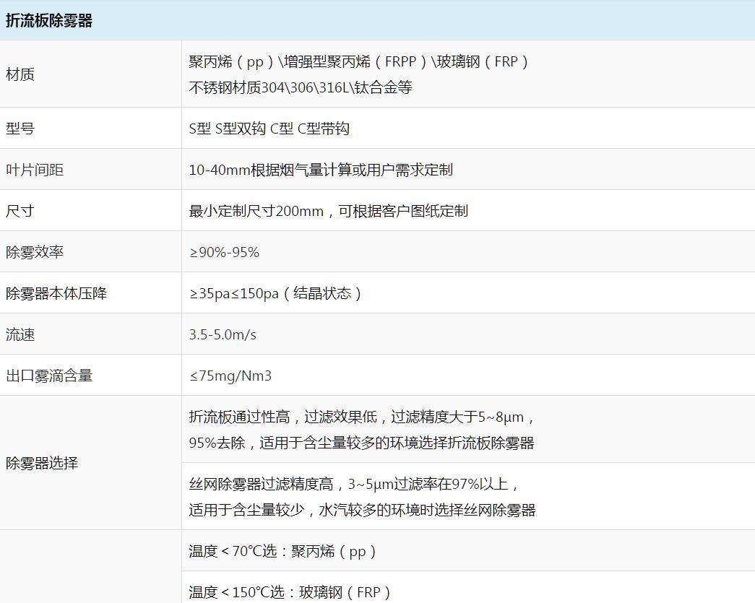Click the ≤75mg/Nm3 value cell

click(x=230, y=376)
